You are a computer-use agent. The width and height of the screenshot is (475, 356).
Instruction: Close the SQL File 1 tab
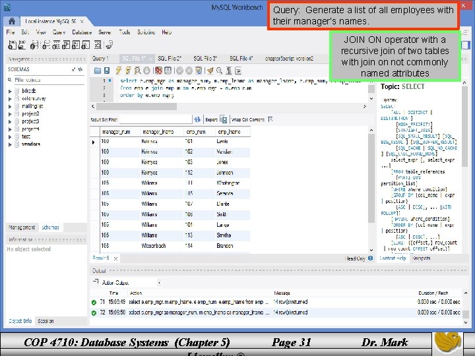pyautogui.click(x=150, y=59)
